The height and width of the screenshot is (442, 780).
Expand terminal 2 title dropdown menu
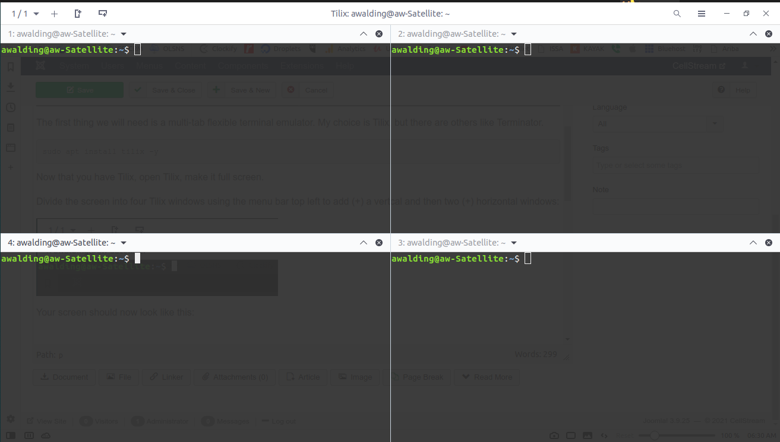click(x=514, y=34)
